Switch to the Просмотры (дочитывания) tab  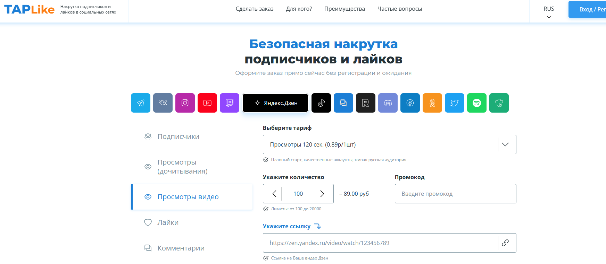click(x=192, y=167)
